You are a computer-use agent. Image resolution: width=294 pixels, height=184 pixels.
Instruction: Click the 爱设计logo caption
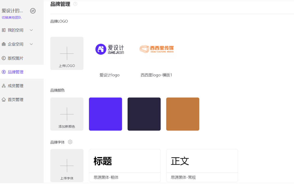tap(109, 75)
